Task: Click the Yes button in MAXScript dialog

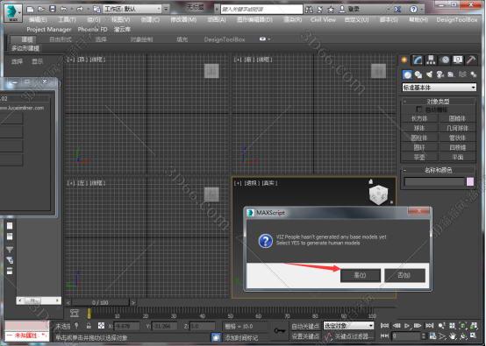Action: click(361, 275)
